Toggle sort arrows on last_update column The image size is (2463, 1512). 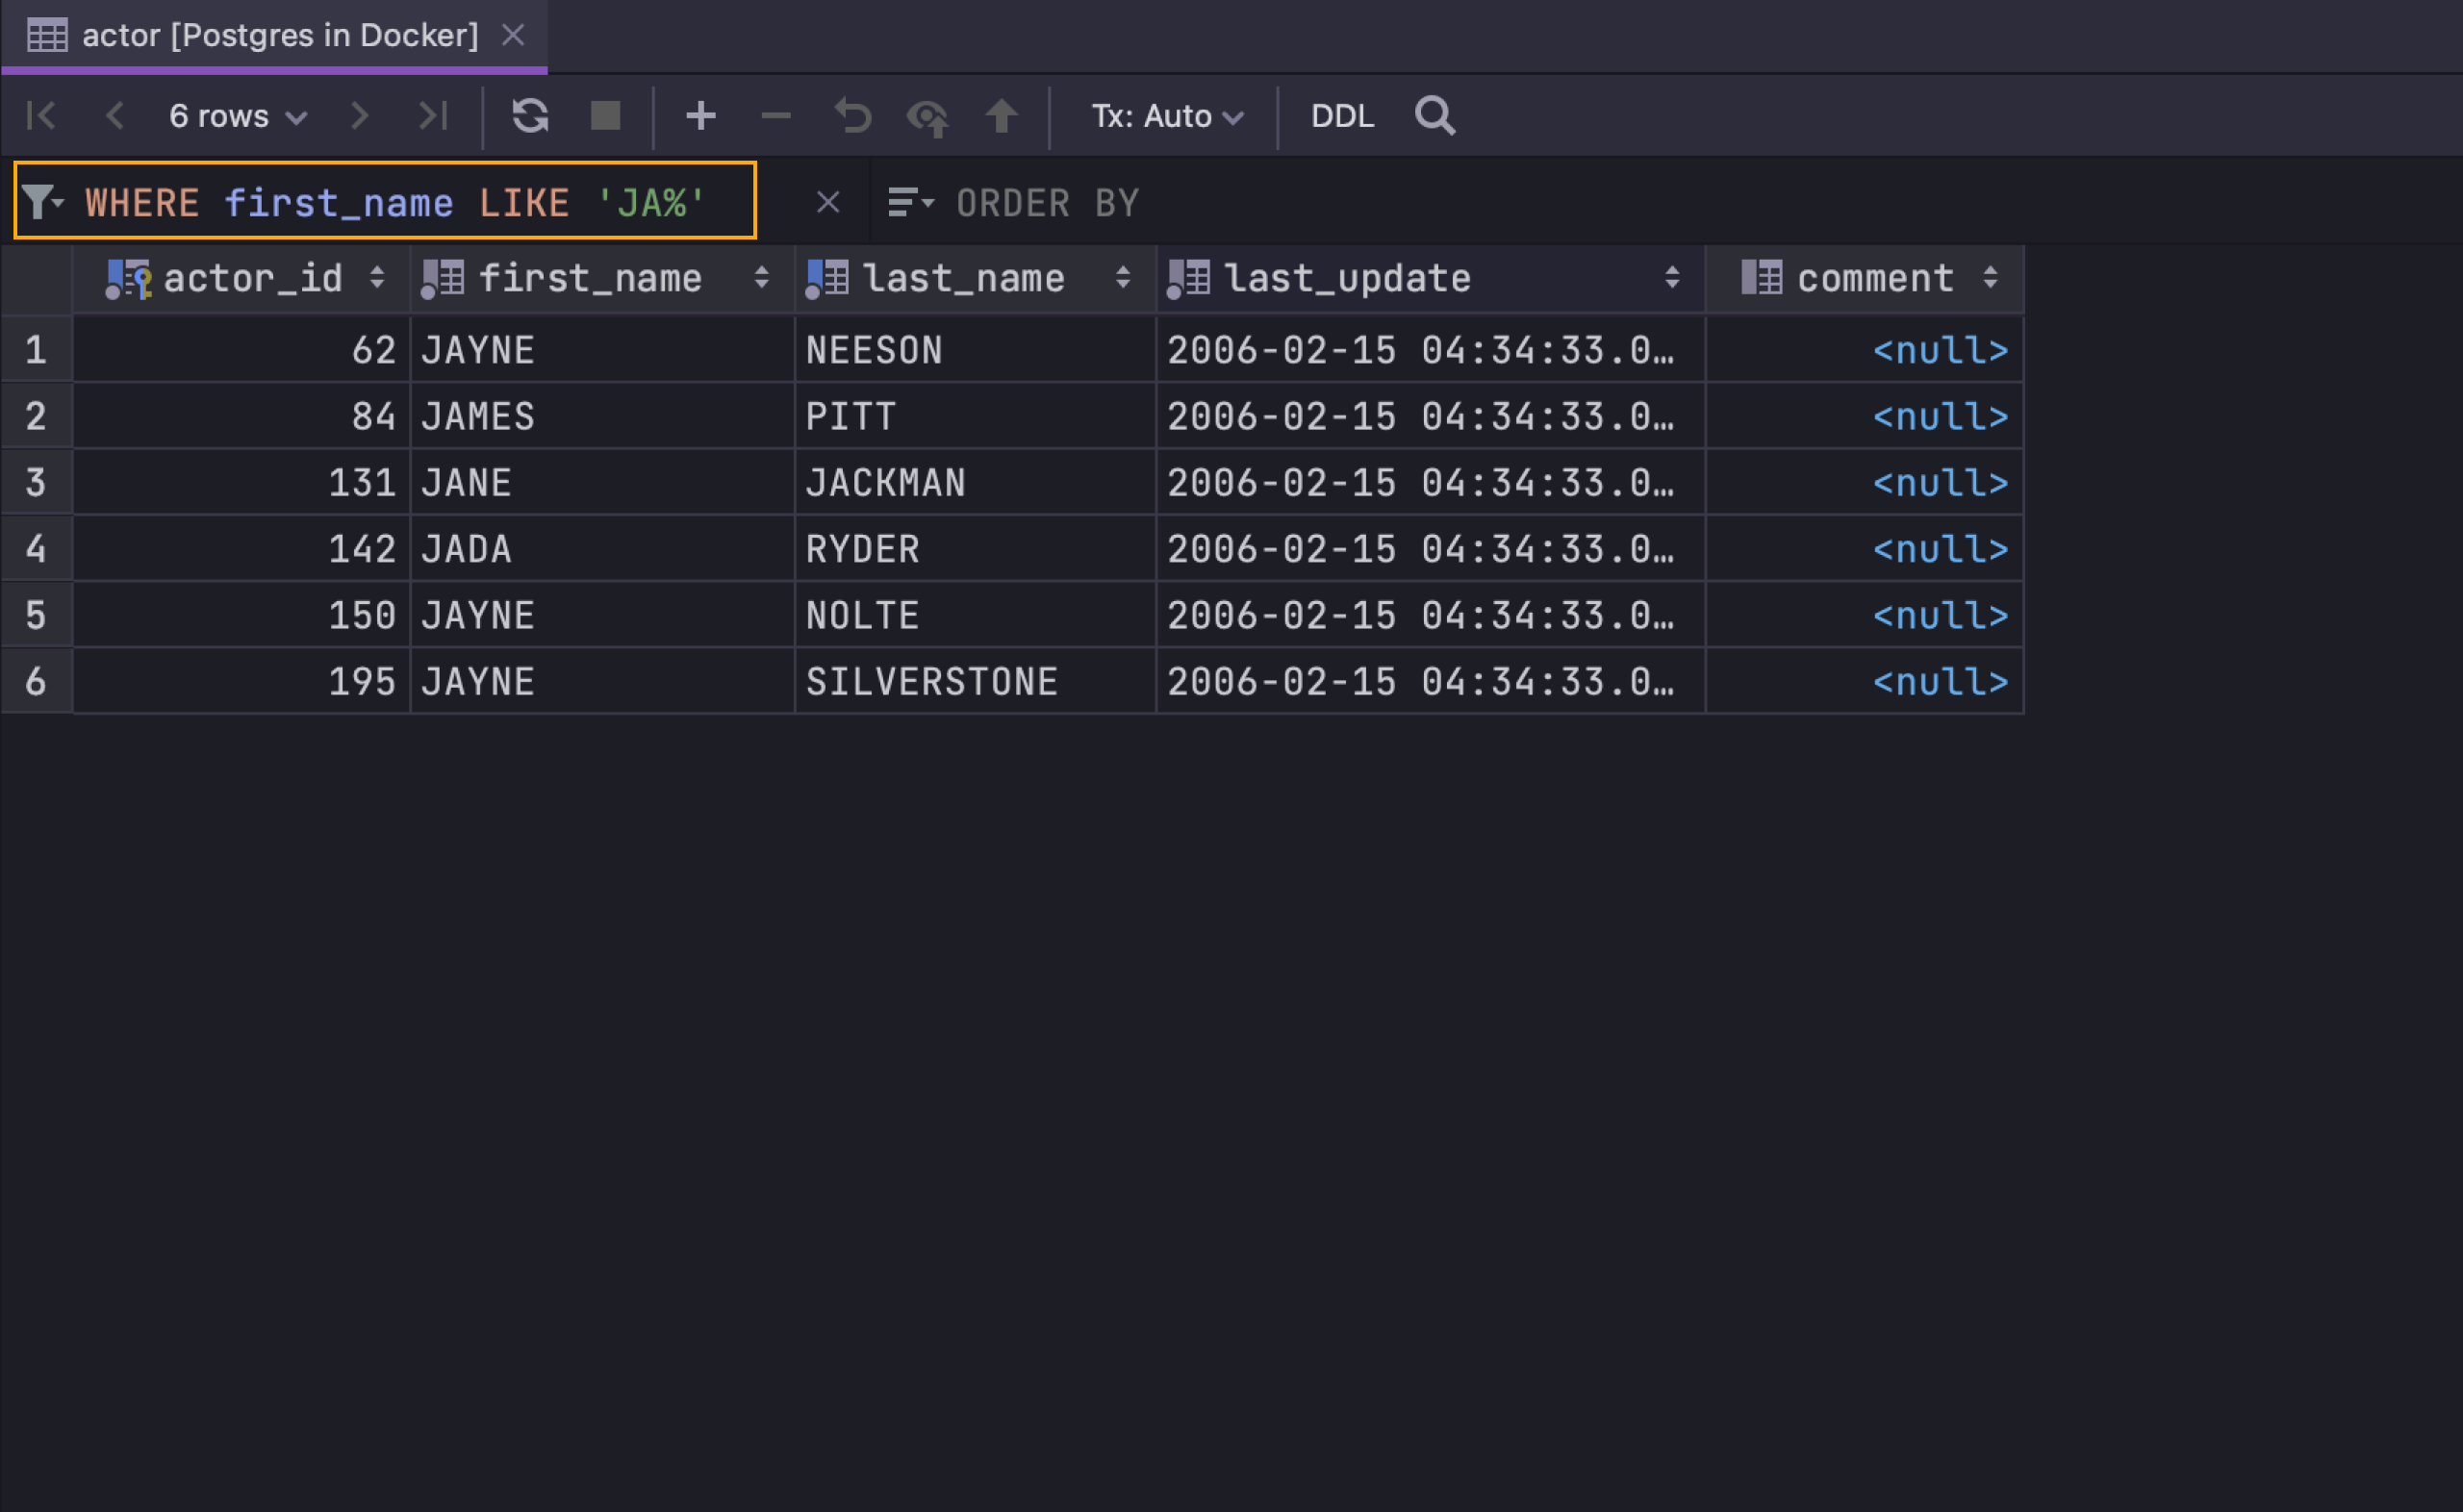tap(1672, 278)
